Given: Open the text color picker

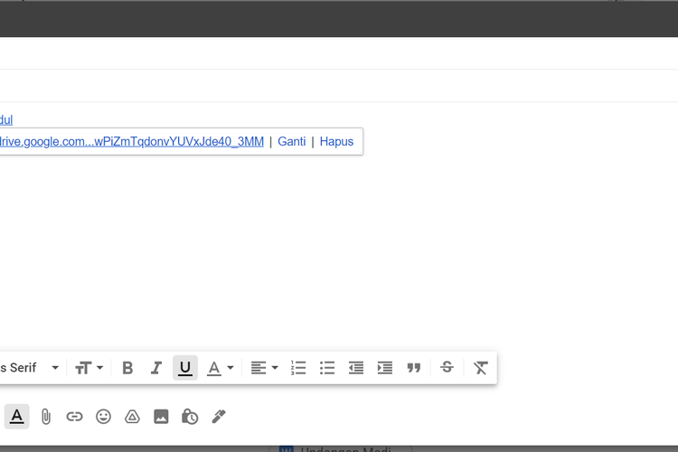Looking at the screenshot, I should pyautogui.click(x=220, y=368).
